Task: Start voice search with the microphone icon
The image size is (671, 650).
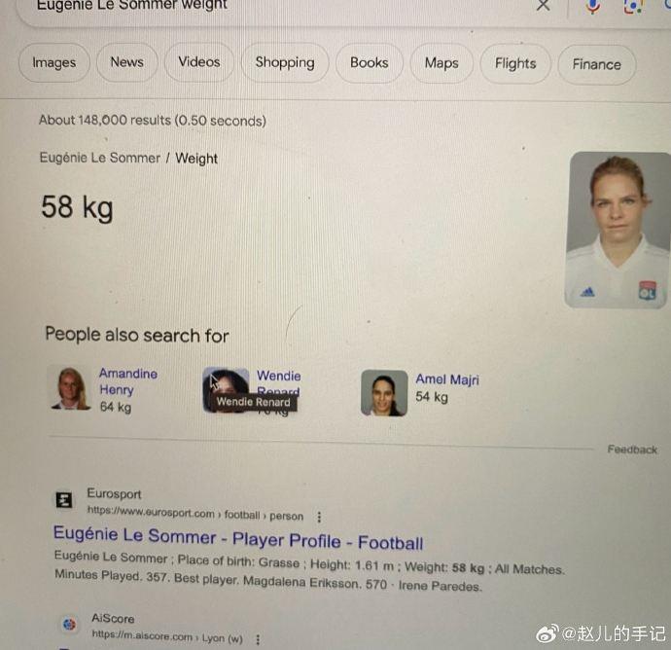Action: point(592,6)
